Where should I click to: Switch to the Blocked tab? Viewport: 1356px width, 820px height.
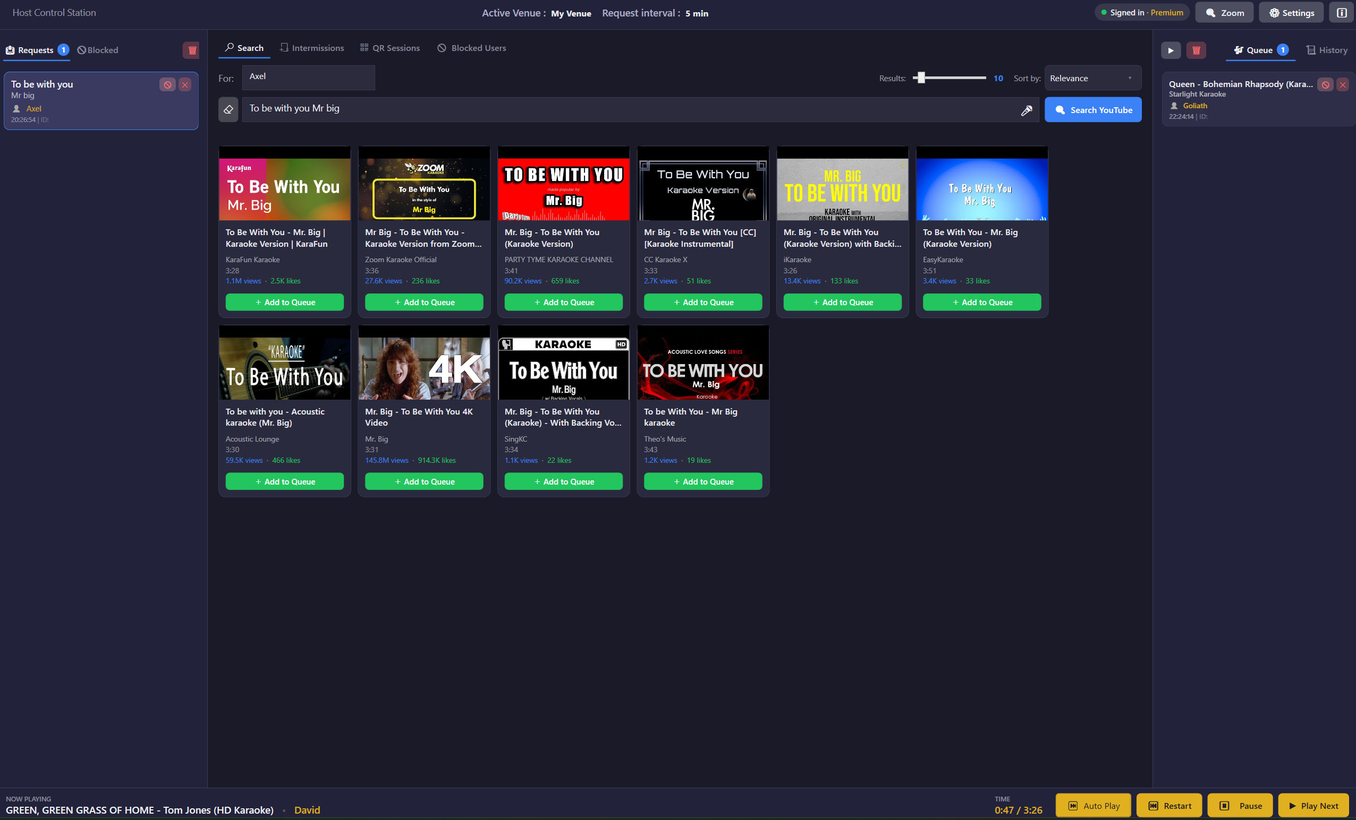(98, 50)
